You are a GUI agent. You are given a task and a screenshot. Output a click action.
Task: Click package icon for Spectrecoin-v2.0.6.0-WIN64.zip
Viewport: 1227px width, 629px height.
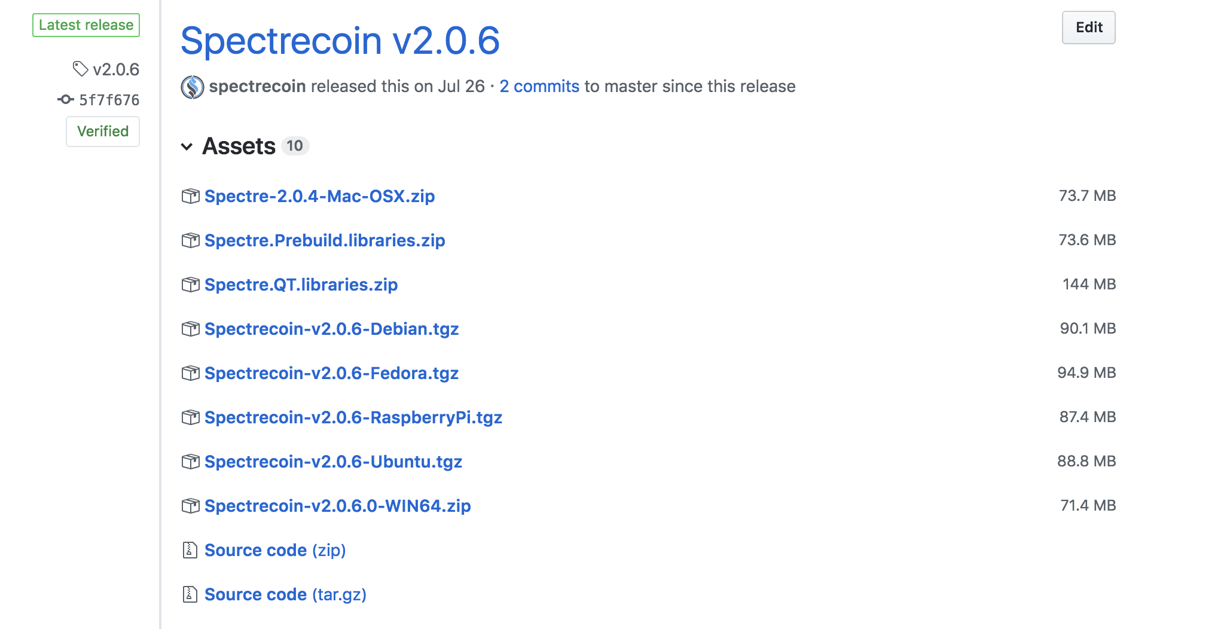tap(190, 506)
